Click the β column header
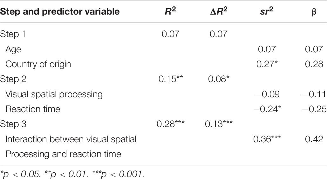Image resolution: width=327 pixels, height=179 pixels. coord(314,12)
